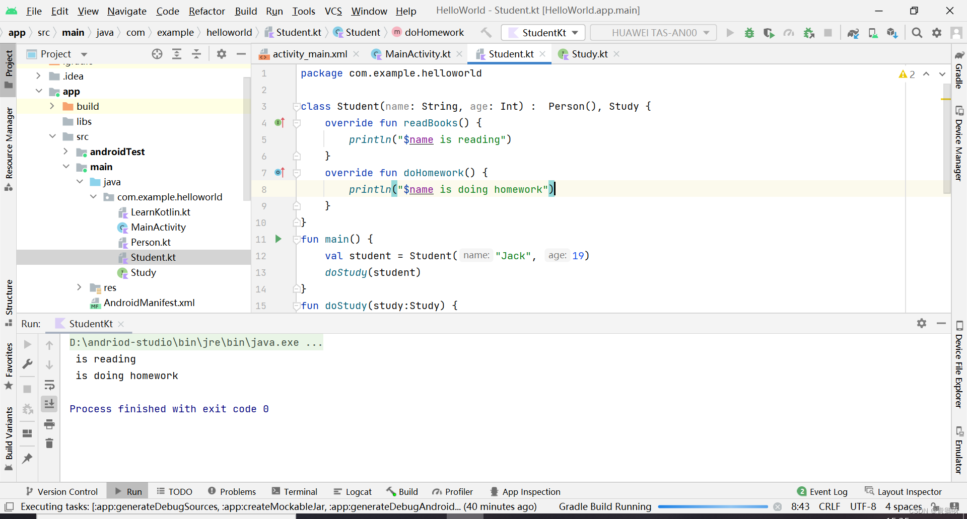The height and width of the screenshot is (519, 967).
Task: Select Opened File target icon in Project panel
Action: [x=157, y=54]
